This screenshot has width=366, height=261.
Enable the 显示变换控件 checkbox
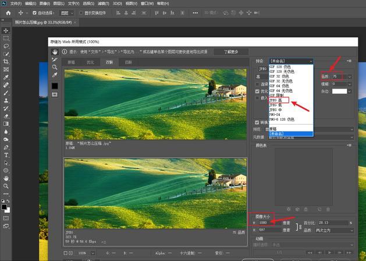(81, 12)
